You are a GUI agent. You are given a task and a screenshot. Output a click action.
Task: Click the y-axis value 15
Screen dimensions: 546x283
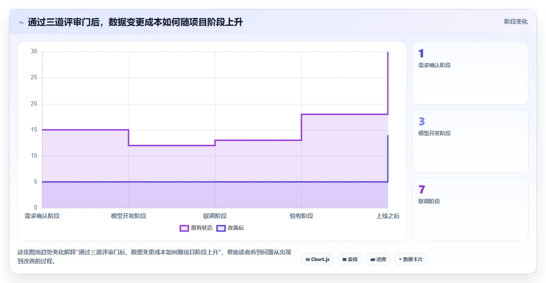tap(34, 130)
